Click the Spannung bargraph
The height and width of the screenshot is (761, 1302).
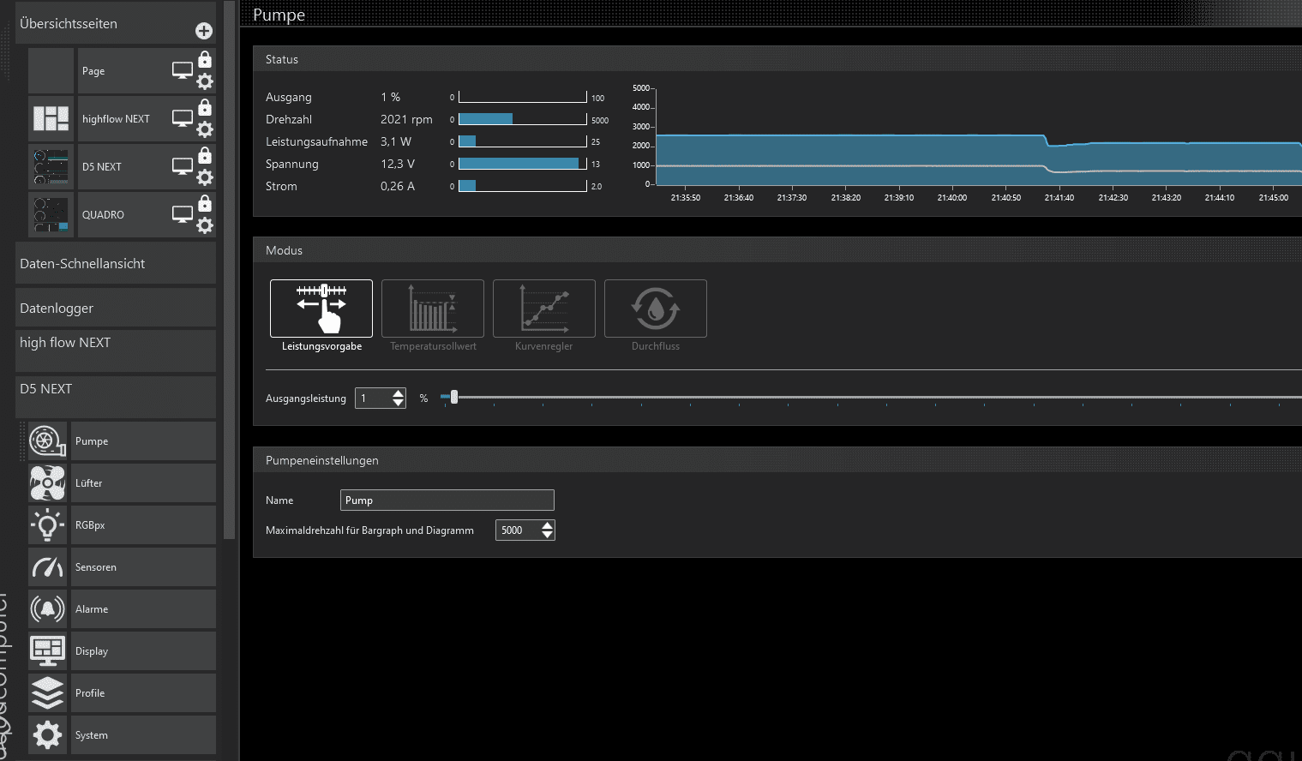pyautogui.click(x=523, y=164)
